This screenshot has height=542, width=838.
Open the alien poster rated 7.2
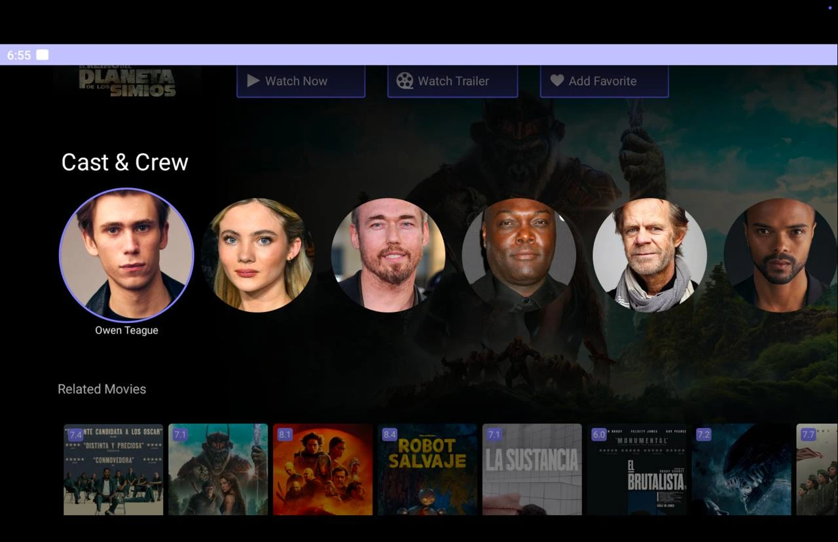[742, 469]
